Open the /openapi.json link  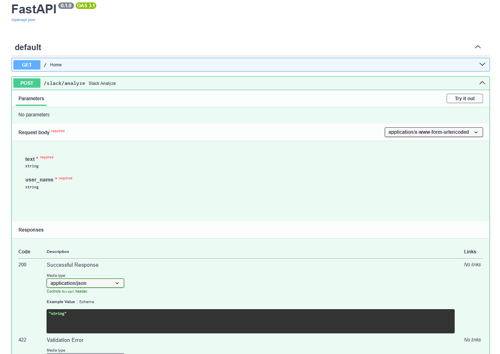click(x=23, y=20)
